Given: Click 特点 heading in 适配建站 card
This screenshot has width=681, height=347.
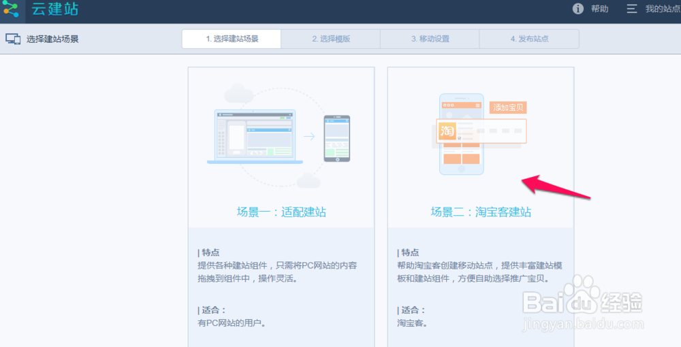Looking at the screenshot, I should pos(208,252).
